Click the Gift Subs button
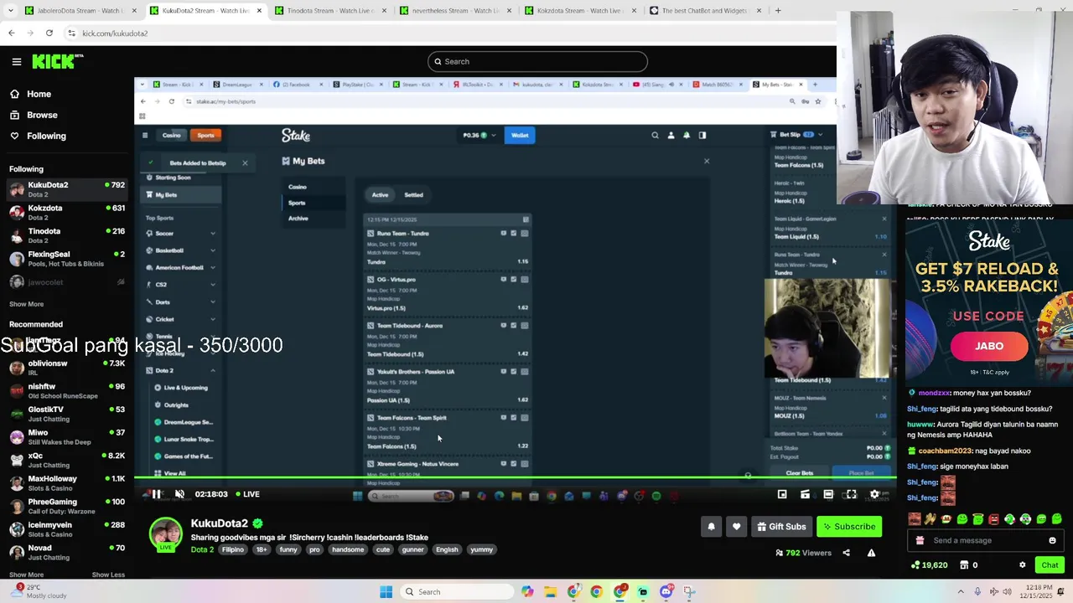 coord(781,527)
